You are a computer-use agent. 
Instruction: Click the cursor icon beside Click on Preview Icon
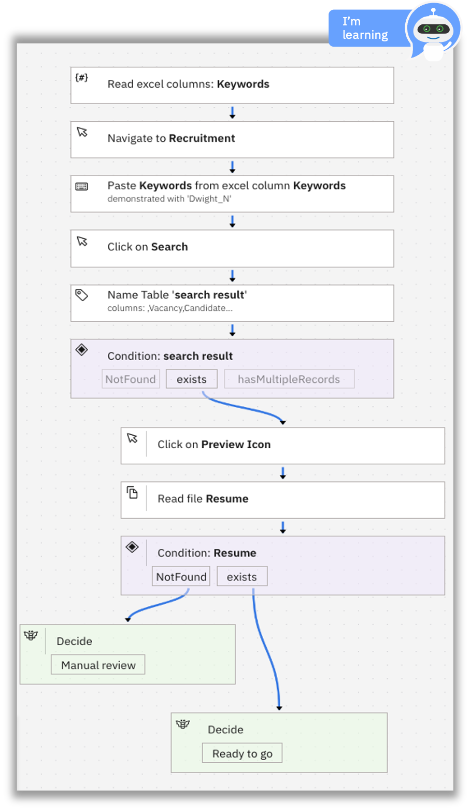click(132, 438)
